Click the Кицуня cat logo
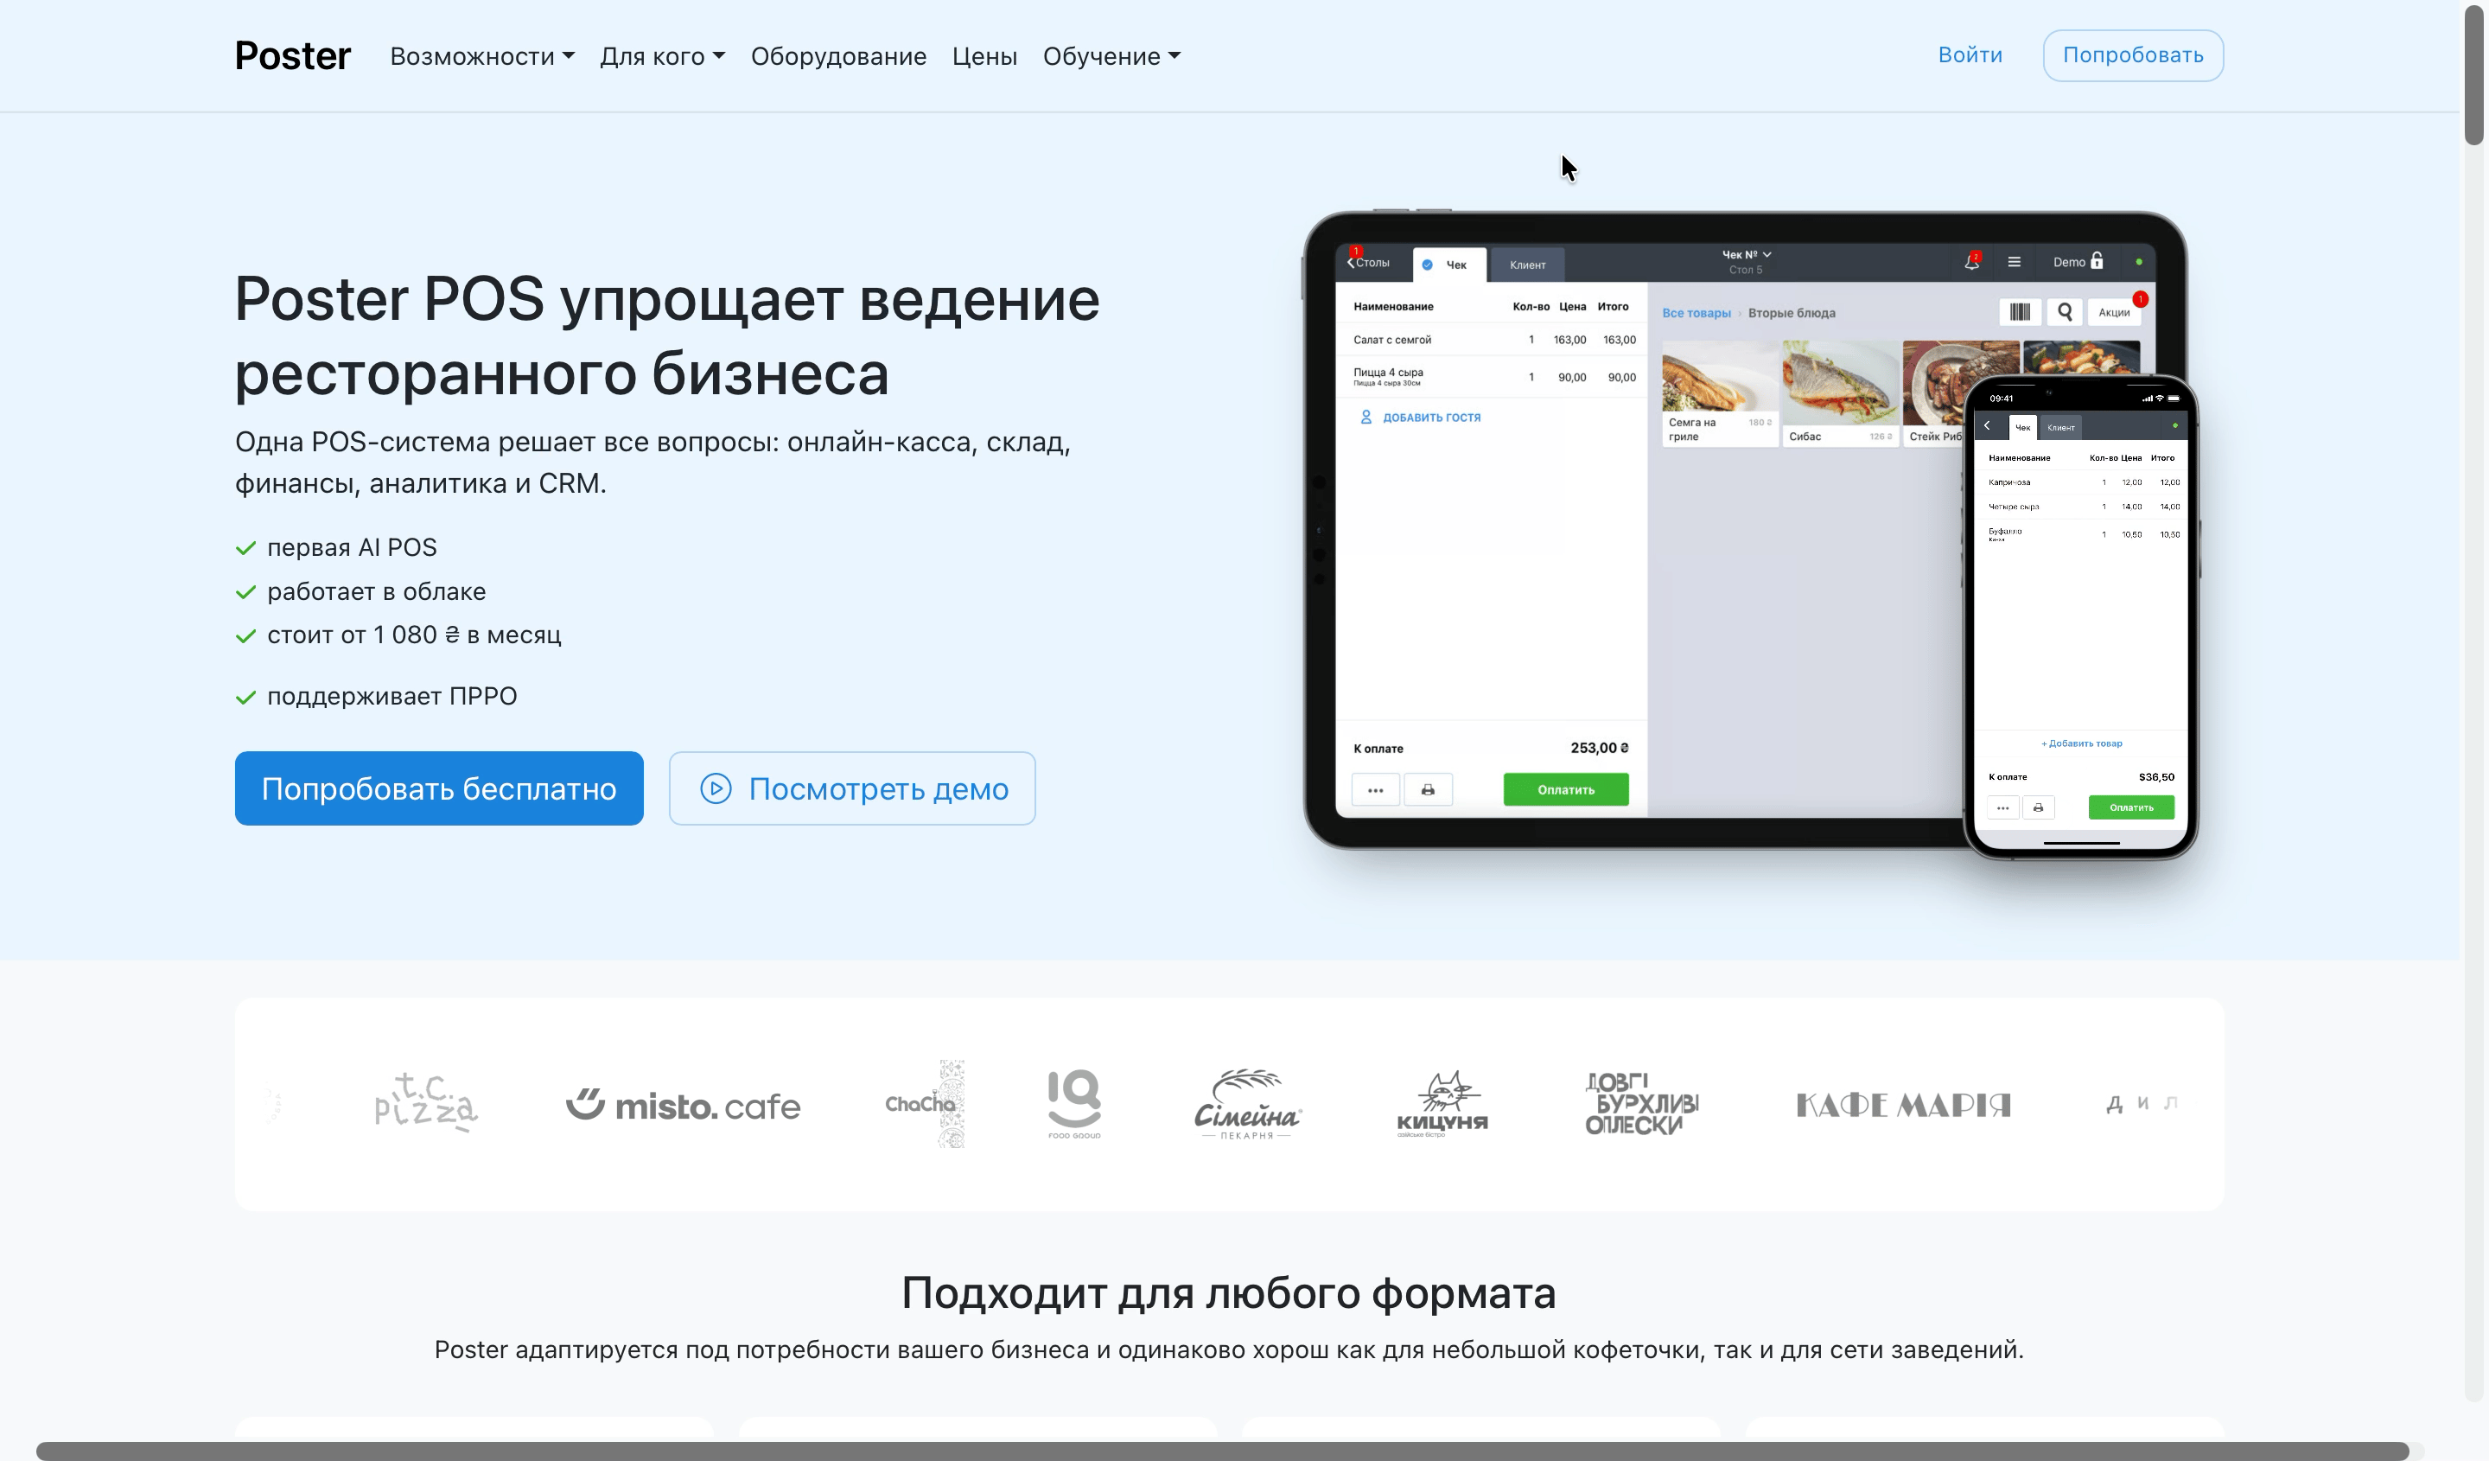This screenshot has width=2489, height=1461. pos(1442,1103)
